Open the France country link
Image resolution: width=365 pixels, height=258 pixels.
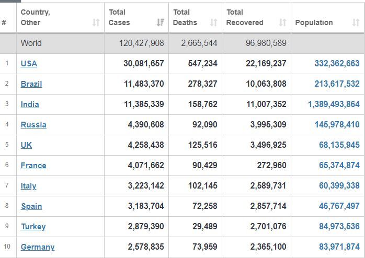(x=33, y=166)
